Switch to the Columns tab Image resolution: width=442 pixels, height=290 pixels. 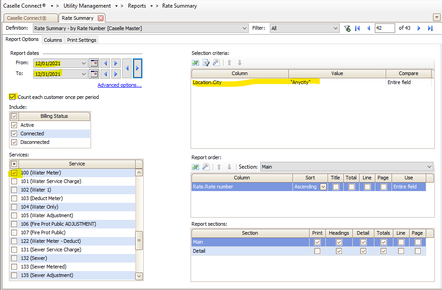pos(53,40)
